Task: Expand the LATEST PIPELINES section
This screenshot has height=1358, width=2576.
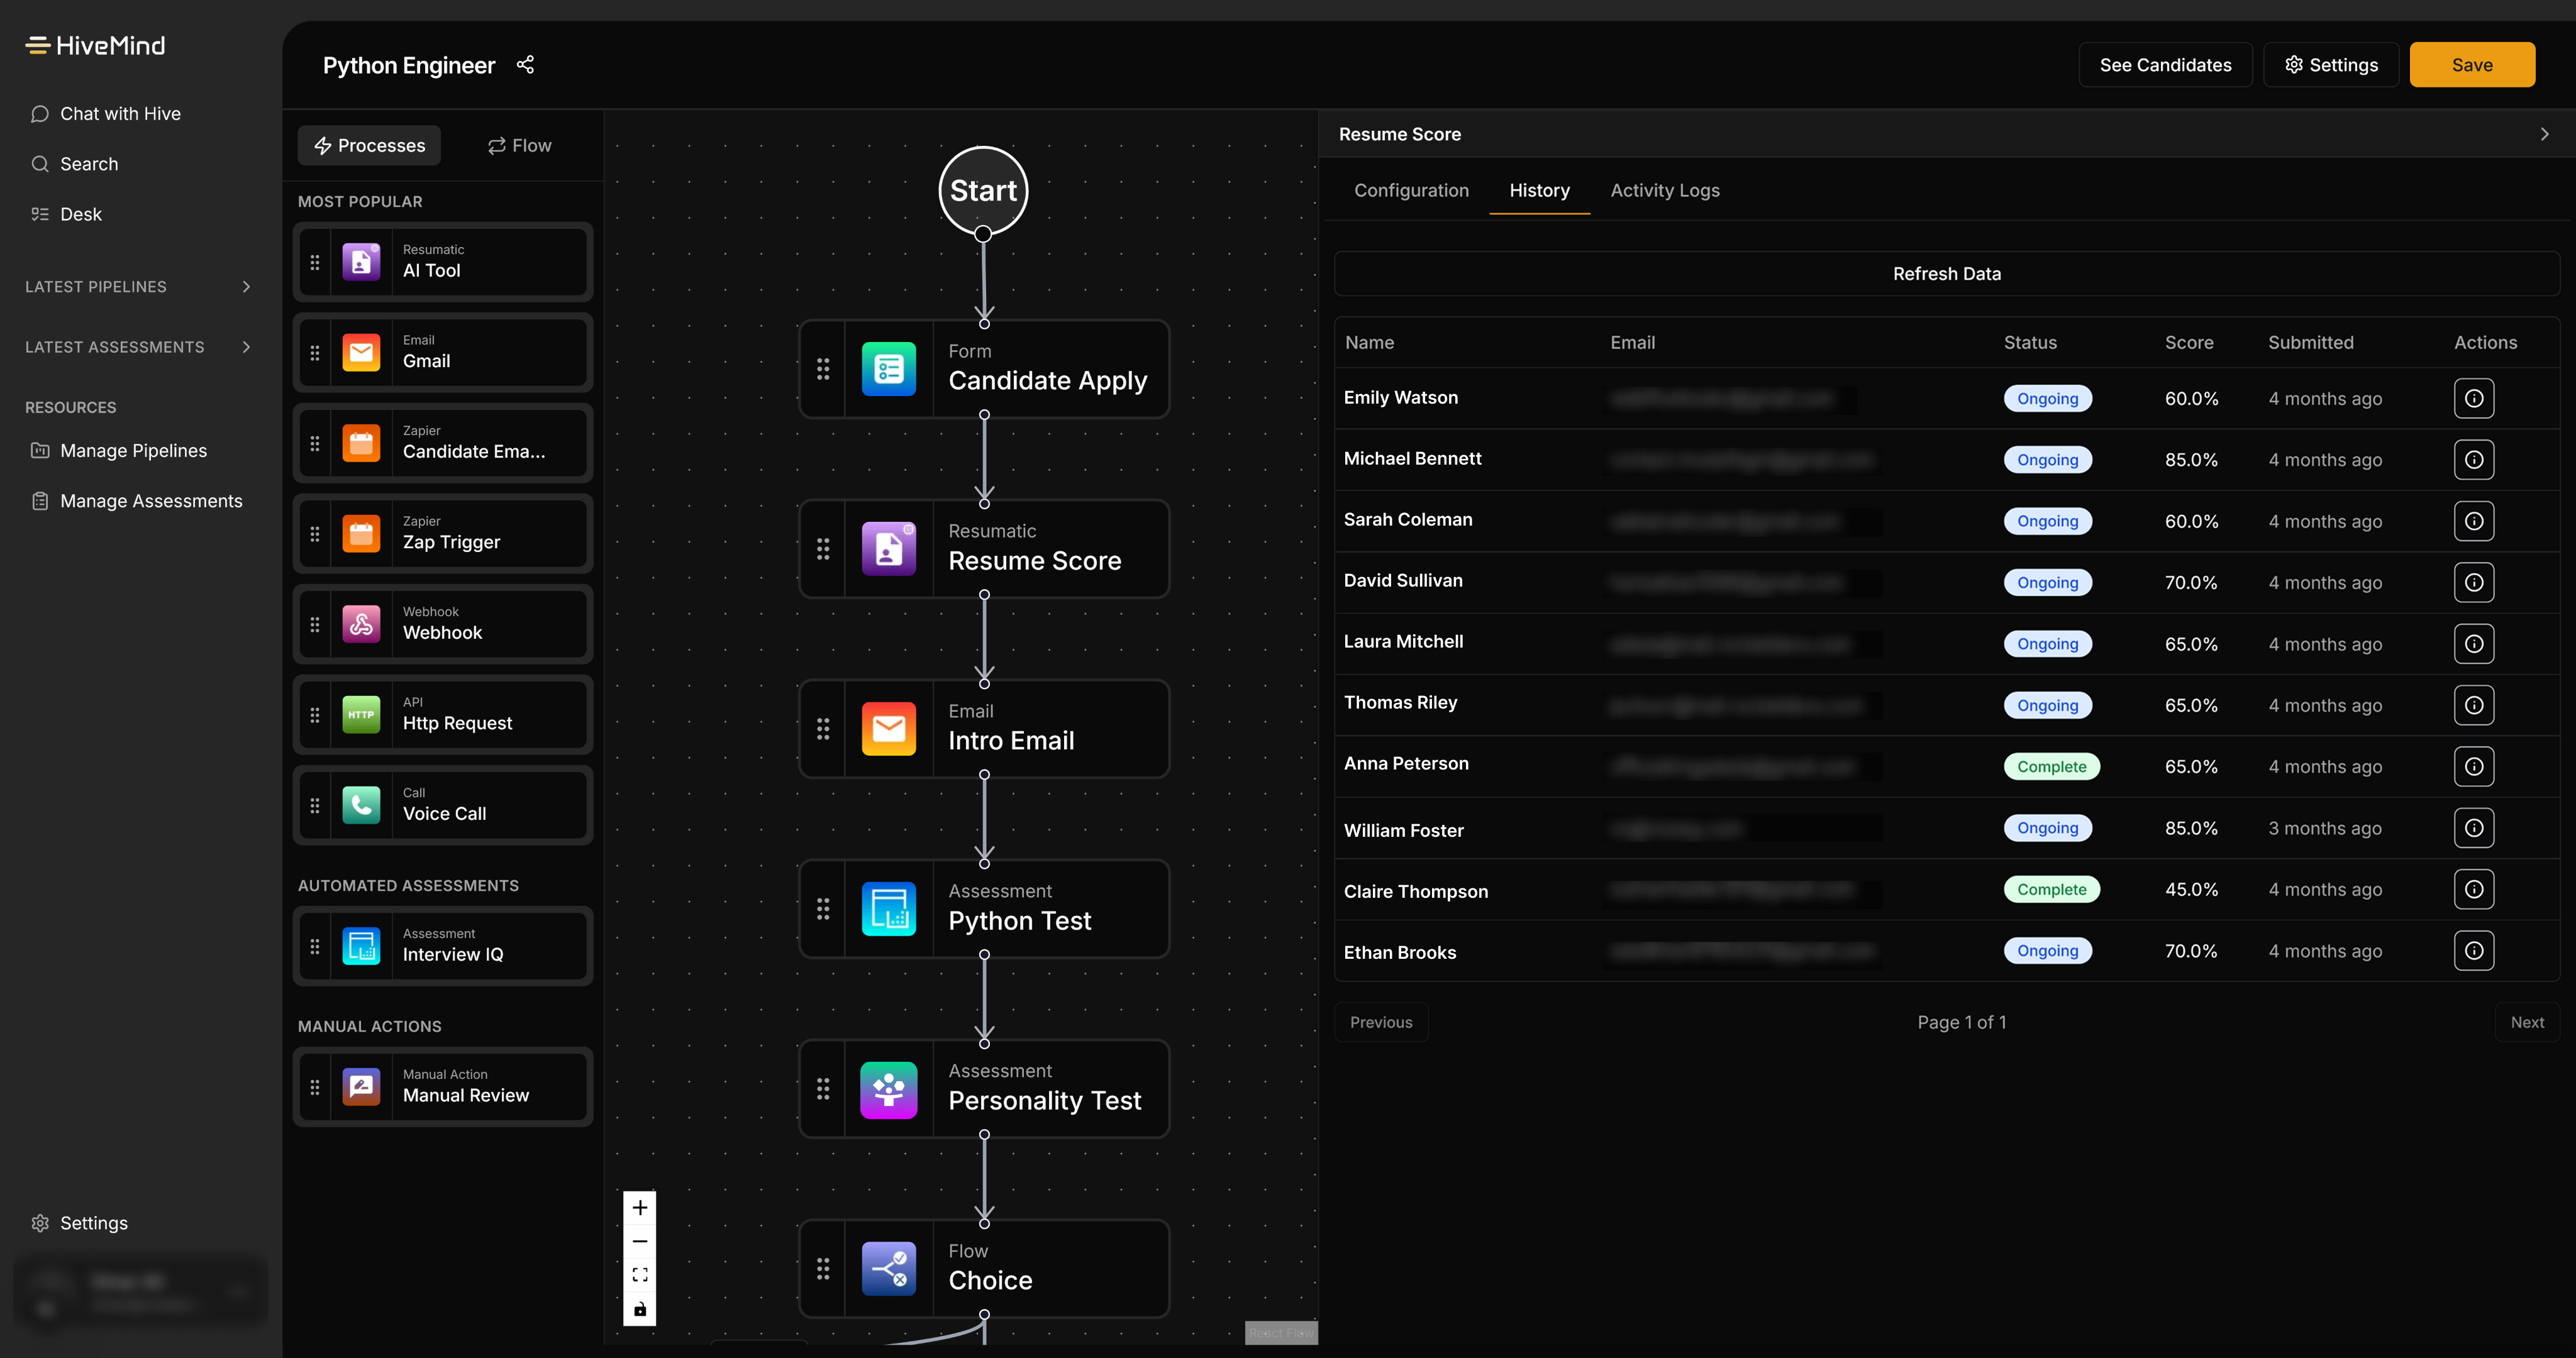Action: pyautogui.click(x=246, y=286)
